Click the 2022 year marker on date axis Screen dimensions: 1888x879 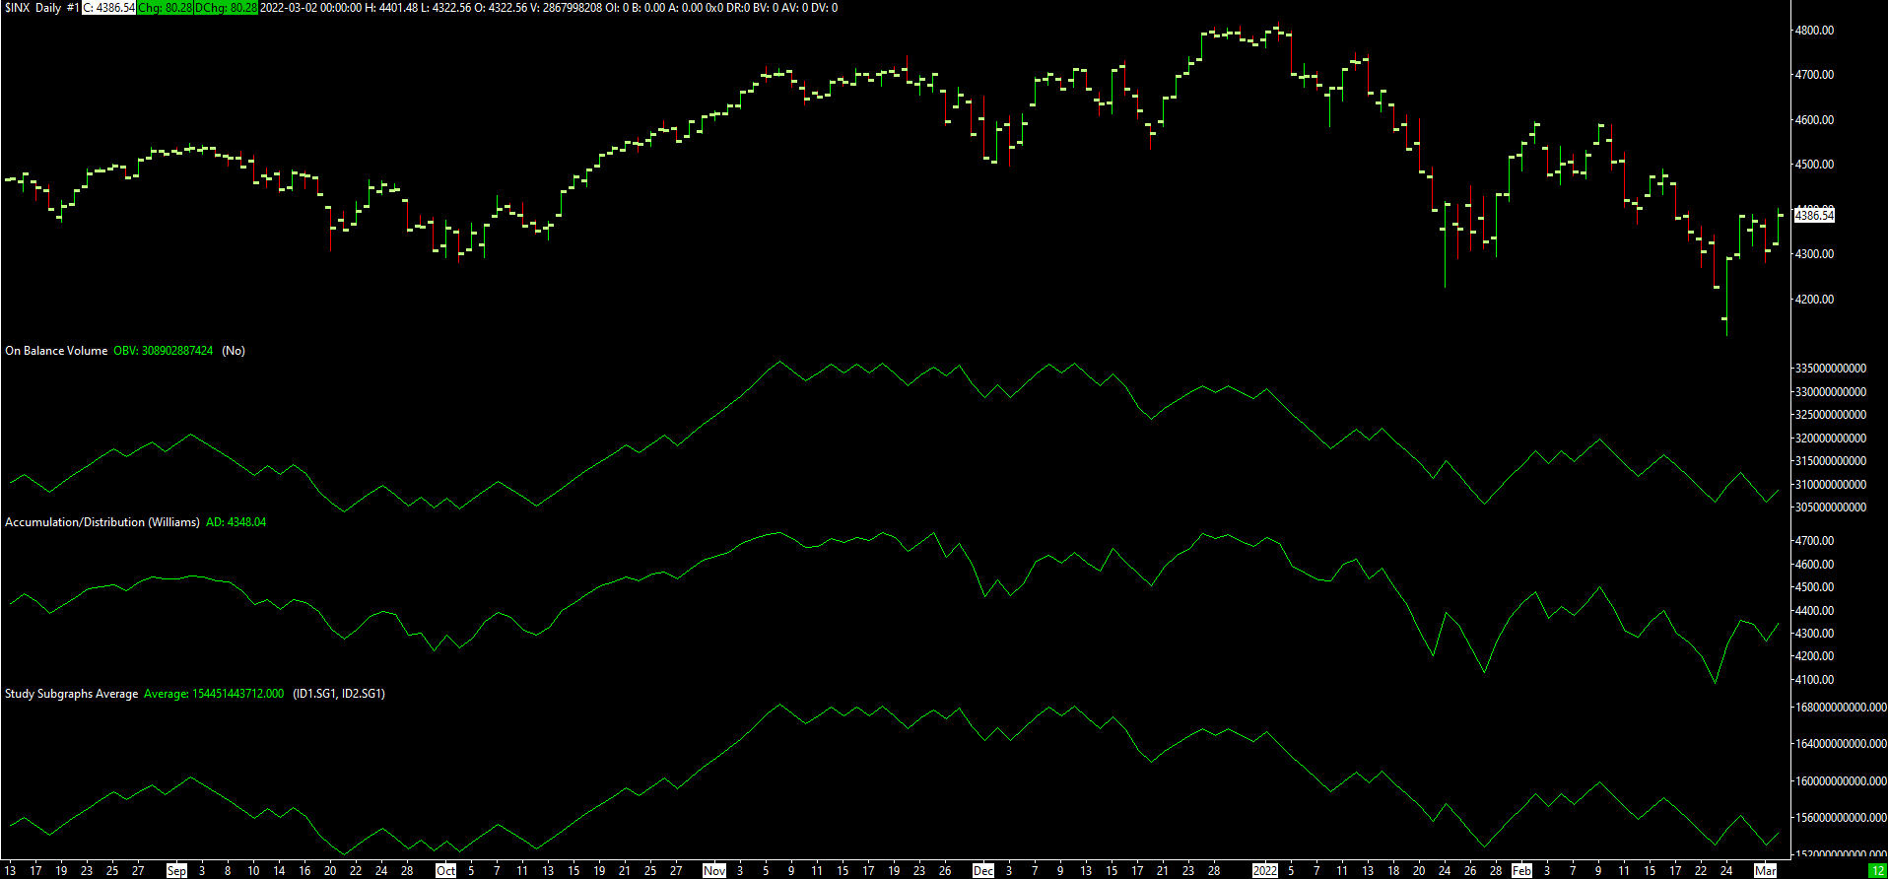click(1265, 871)
